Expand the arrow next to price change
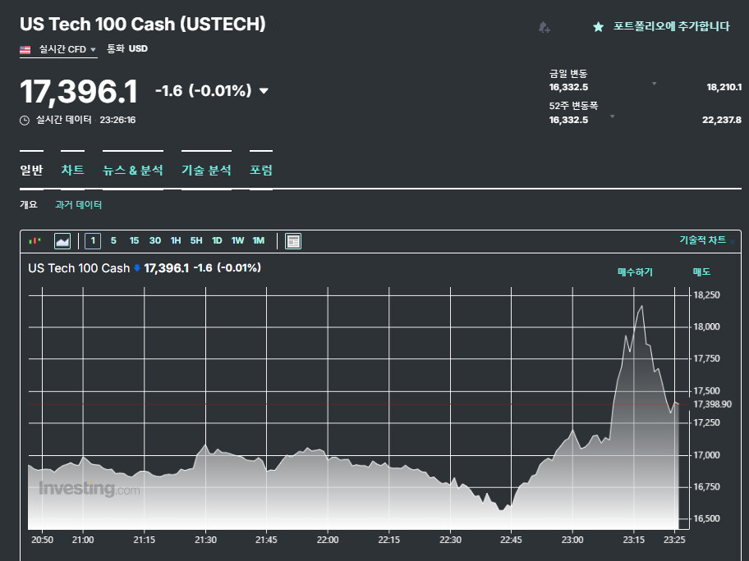Viewport: 749px width, 561px height. [264, 91]
